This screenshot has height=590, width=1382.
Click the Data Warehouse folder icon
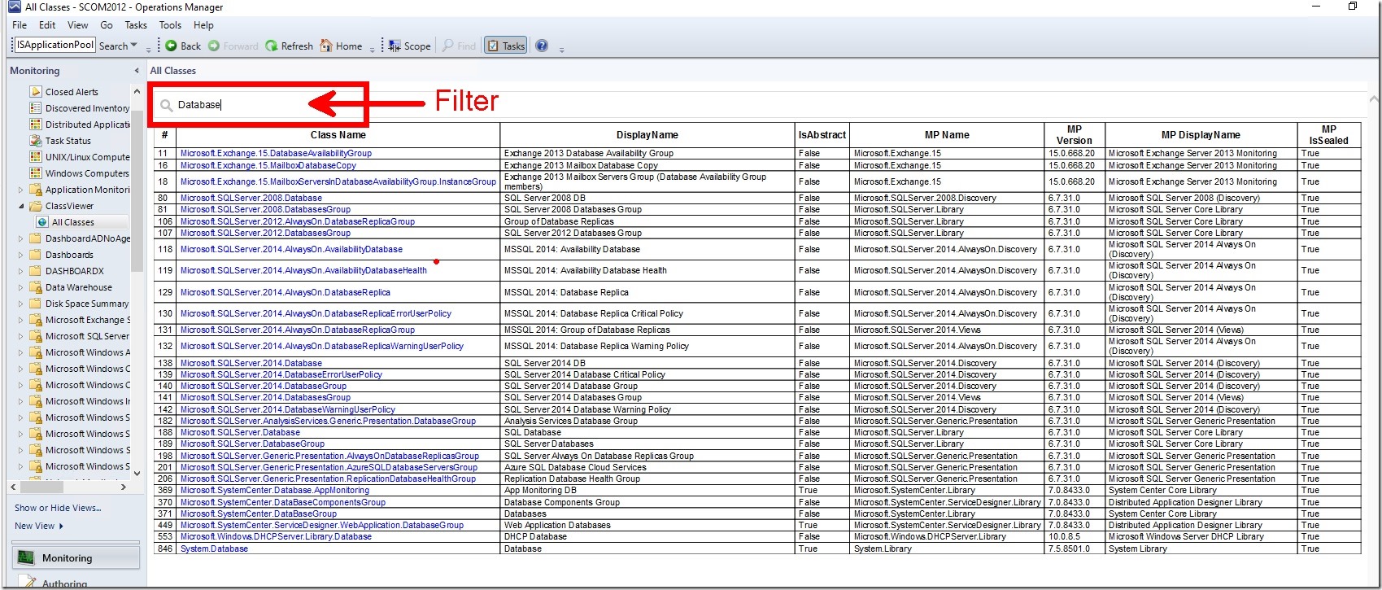pyautogui.click(x=36, y=287)
